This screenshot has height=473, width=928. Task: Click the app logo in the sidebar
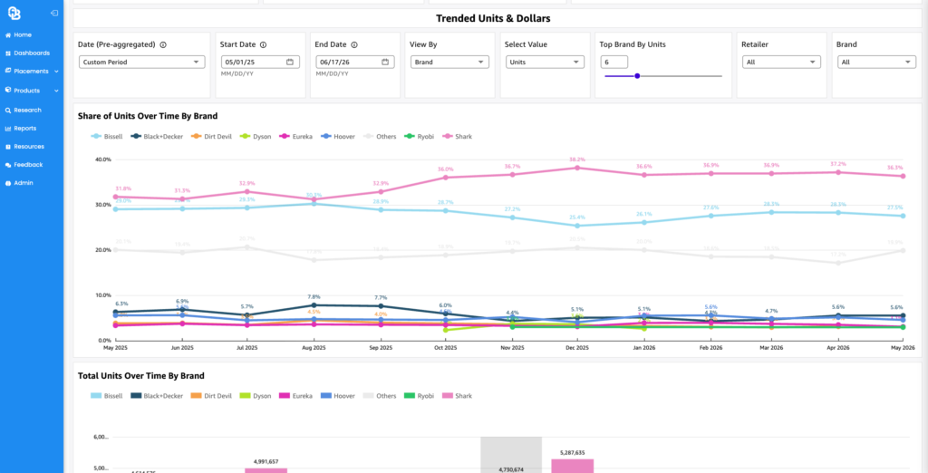pyautogui.click(x=14, y=13)
